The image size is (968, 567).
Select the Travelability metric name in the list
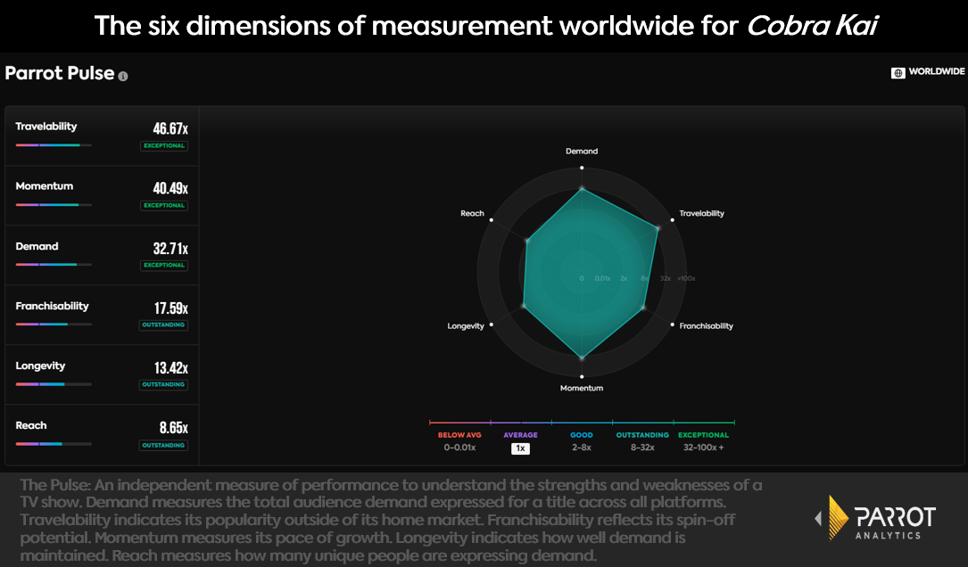tap(46, 127)
